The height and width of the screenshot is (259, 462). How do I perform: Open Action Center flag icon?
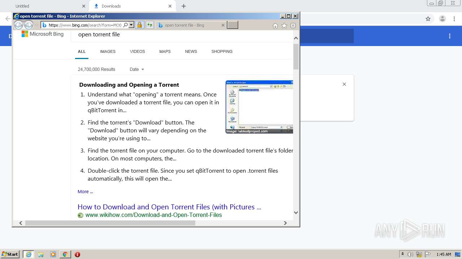[x=428, y=254]
